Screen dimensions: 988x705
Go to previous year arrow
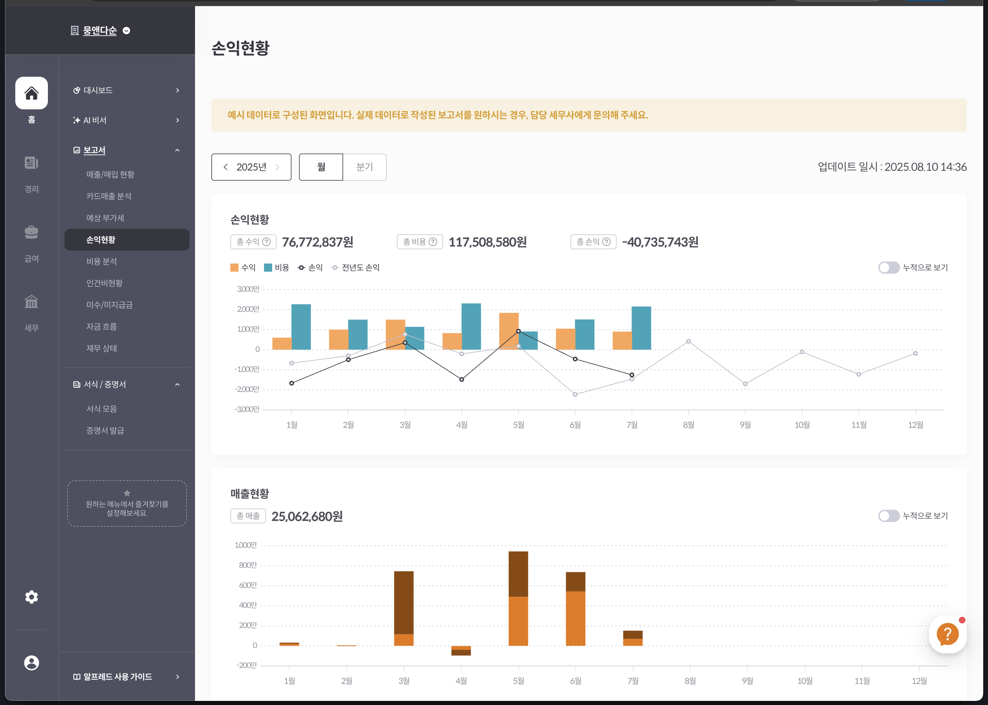coord(225,167)
